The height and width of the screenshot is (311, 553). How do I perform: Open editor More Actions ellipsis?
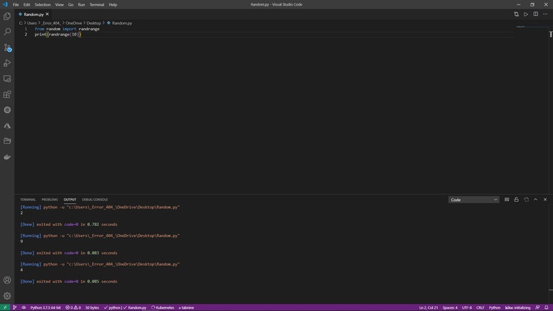pos(545,14)
